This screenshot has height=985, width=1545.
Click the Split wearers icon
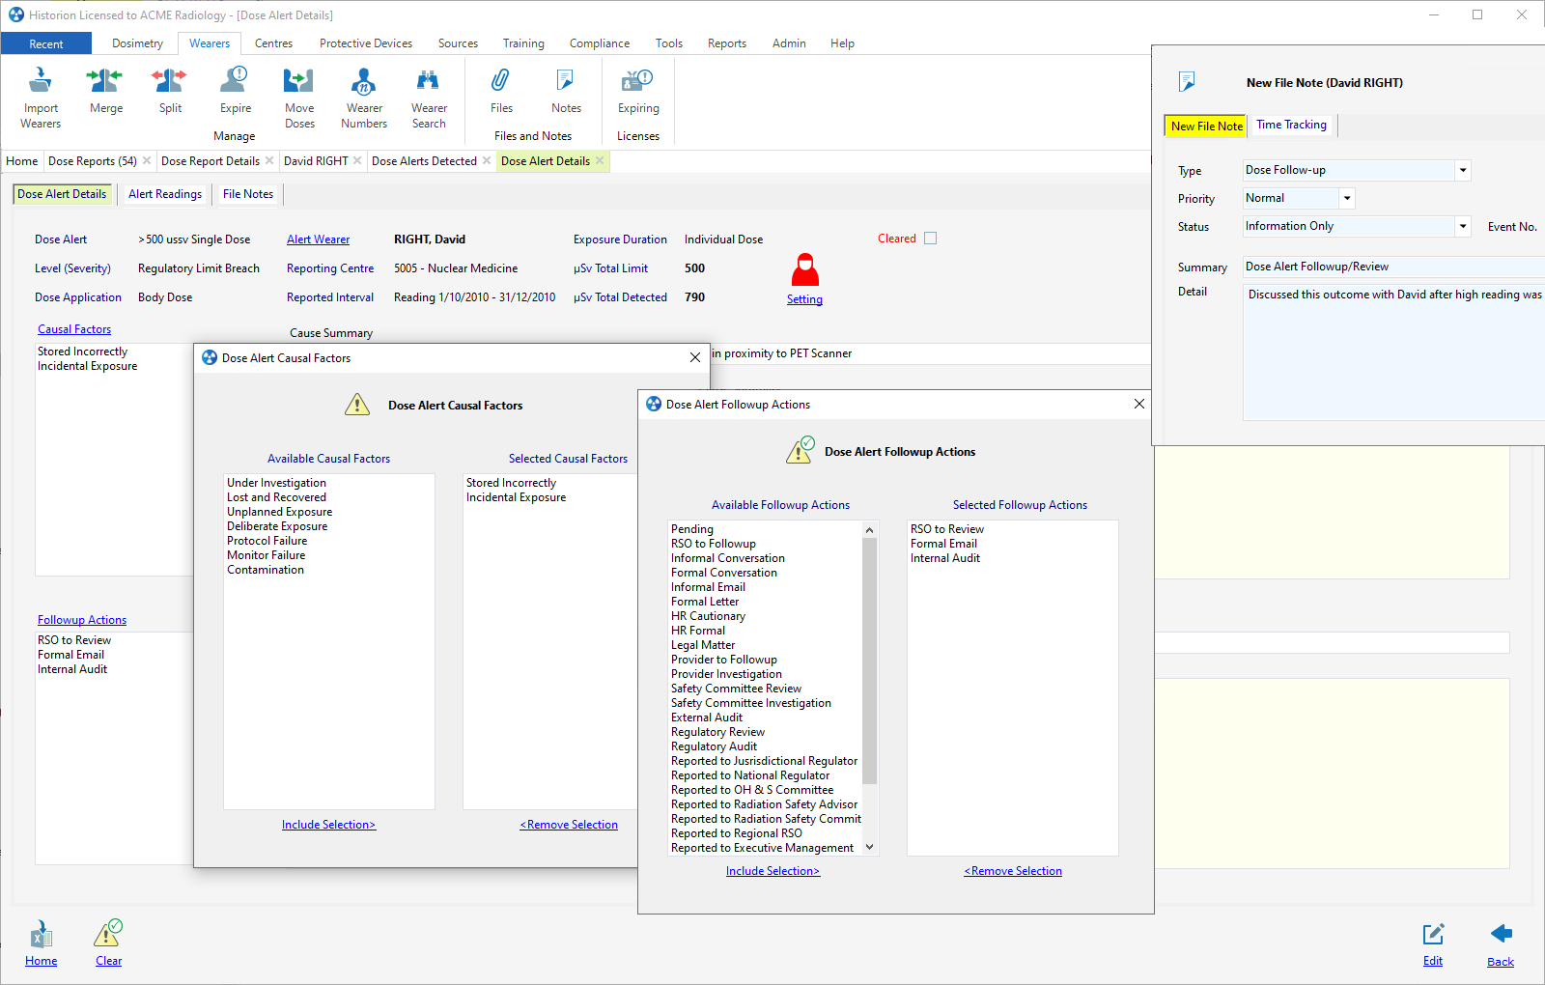[170, 80]
